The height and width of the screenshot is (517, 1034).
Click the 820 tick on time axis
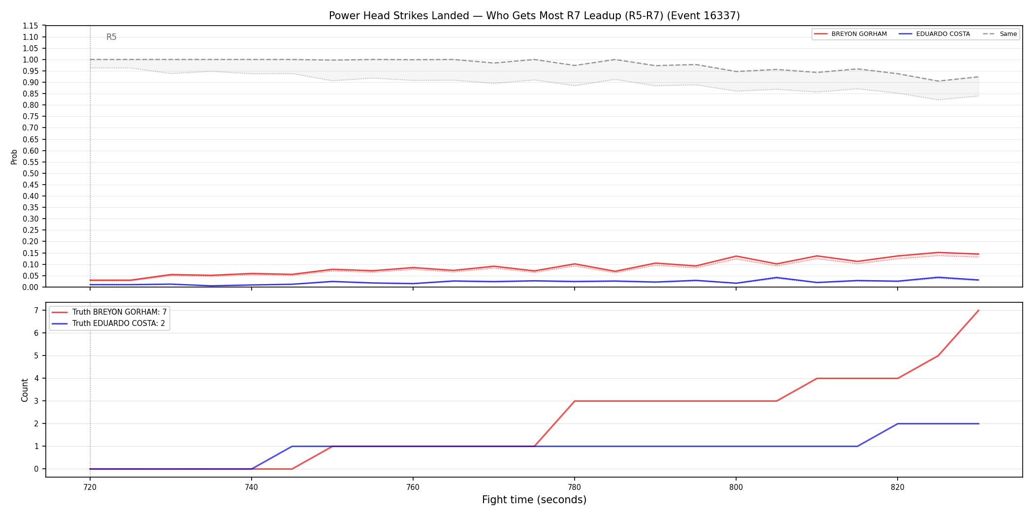(x=898, y=487)
